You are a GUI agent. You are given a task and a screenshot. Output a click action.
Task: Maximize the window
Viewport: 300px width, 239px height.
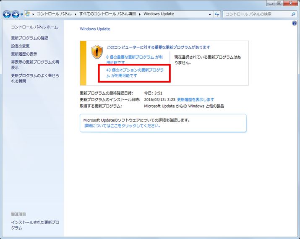tap(279, 3)
